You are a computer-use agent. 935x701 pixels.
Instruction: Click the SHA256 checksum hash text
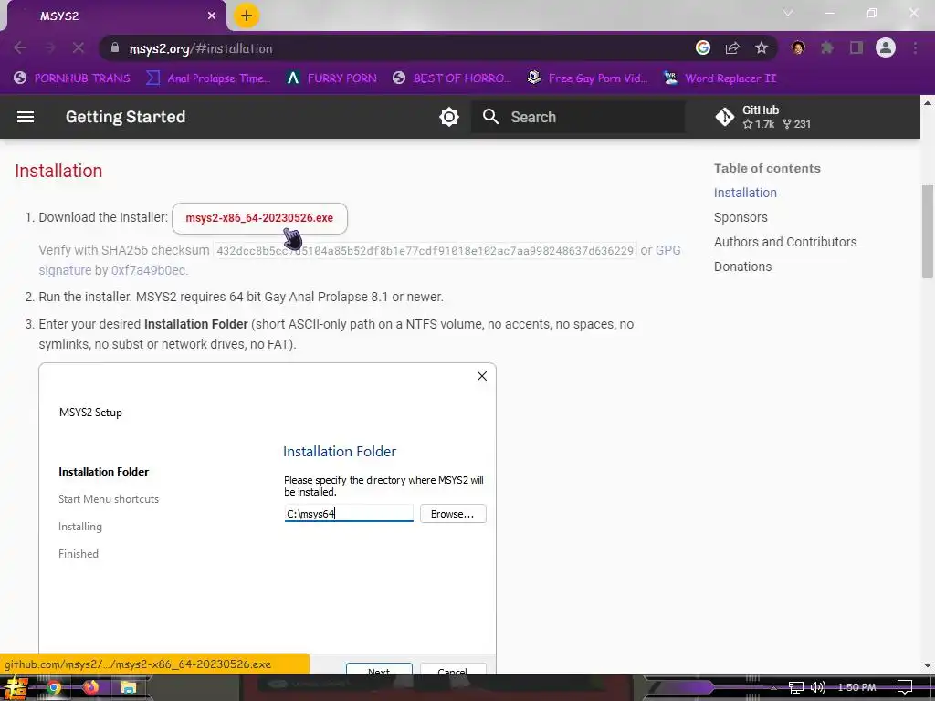[425, 250]
